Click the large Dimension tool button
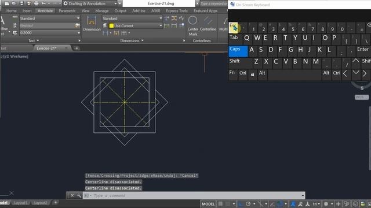This screenshot has width=371, height=208. click(x=92, y=24)
